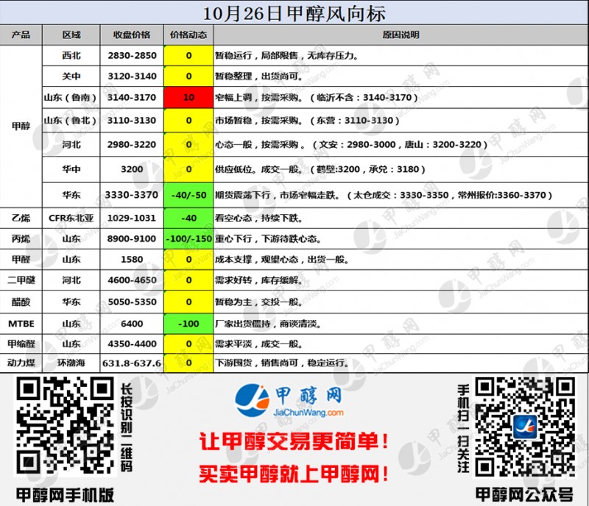The image size is (589, 506).
Task: Select the price 5050-5350 cell
Action: click(x=132, y=302)
